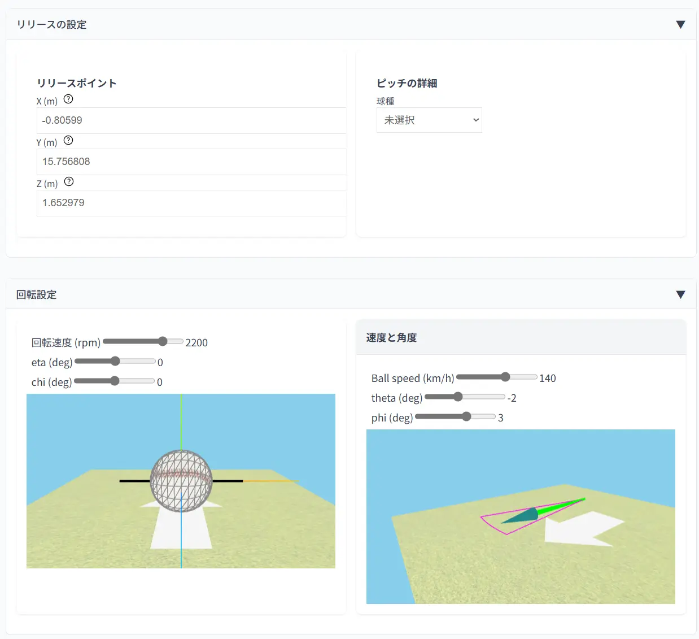Click the リリースポイント section heading

pos(77,83)
